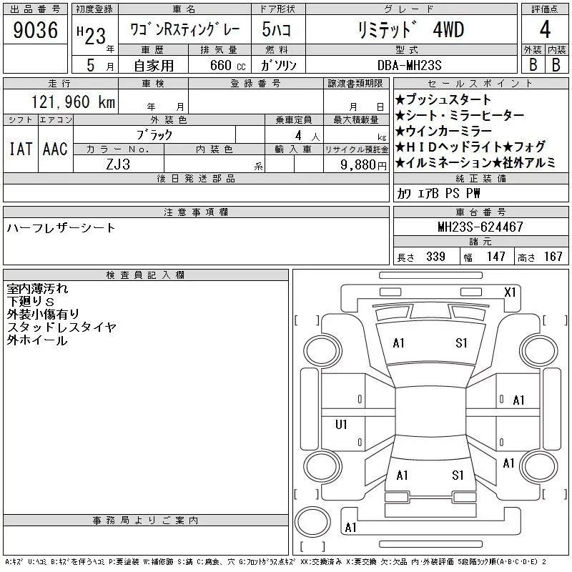Click the color number ZJ3

click(118, 164)
